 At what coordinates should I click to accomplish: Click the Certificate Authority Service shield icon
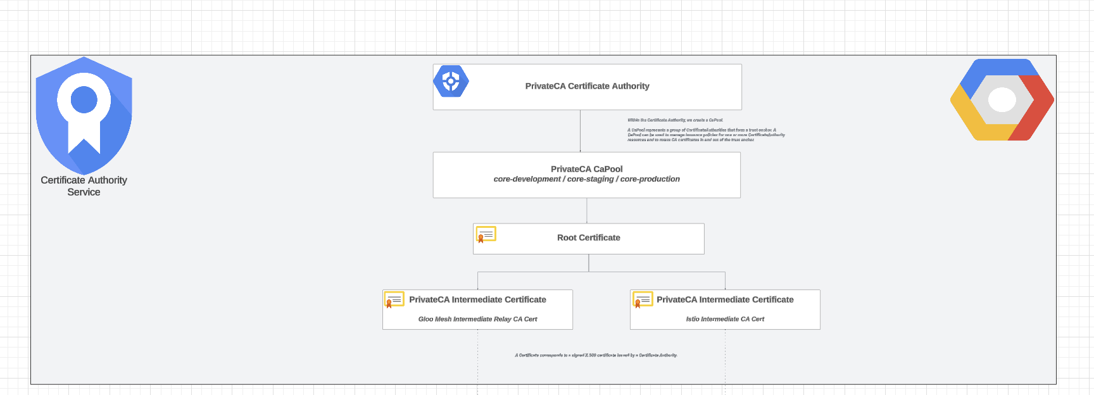[84, 115]
